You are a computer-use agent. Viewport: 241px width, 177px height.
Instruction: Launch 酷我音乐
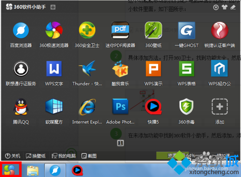coord(120,69)
